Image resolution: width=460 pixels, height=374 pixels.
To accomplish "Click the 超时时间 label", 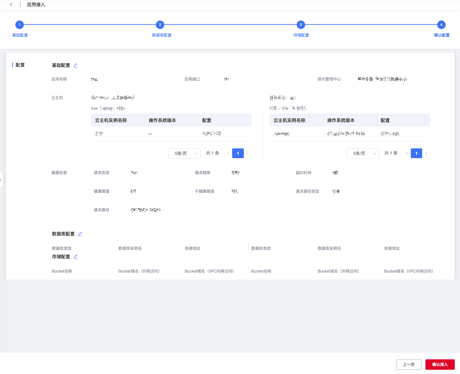I will click(304, 173).
